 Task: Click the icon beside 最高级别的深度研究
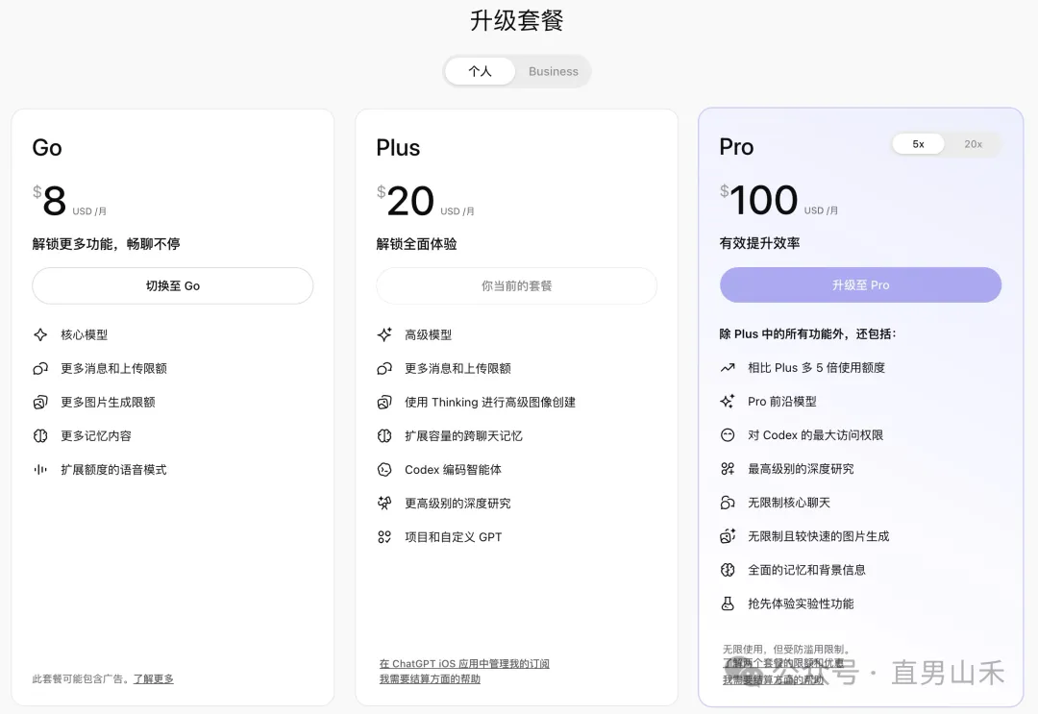728,469
